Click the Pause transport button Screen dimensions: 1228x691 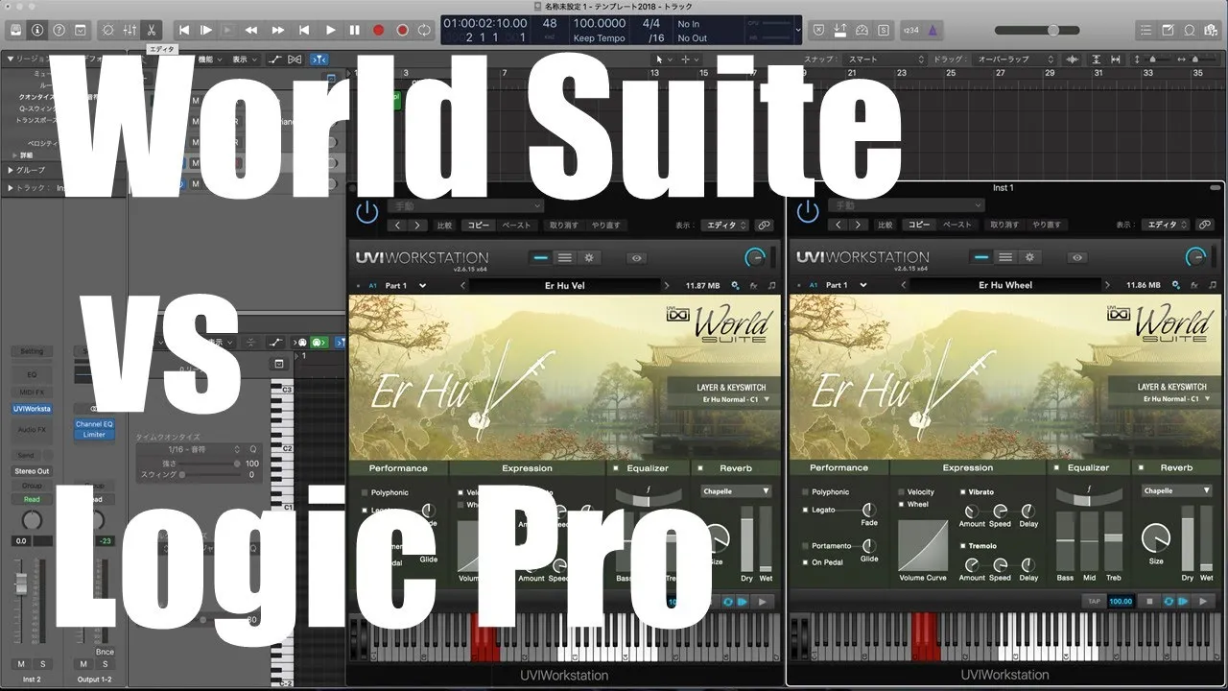coord(355,30)
